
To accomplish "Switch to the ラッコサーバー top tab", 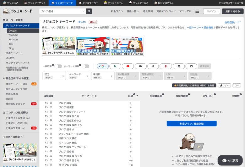I will (x=89, y=3).
